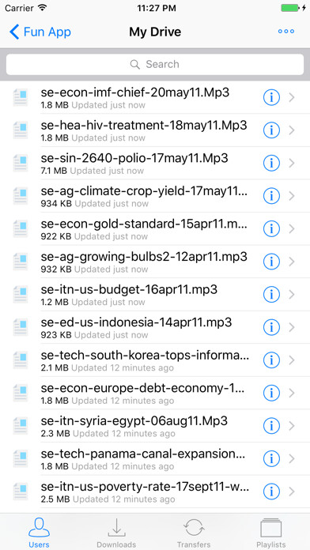
Task: Tap file icon of se-econ-europe-debt-economy row
Action: pos(21,393)
